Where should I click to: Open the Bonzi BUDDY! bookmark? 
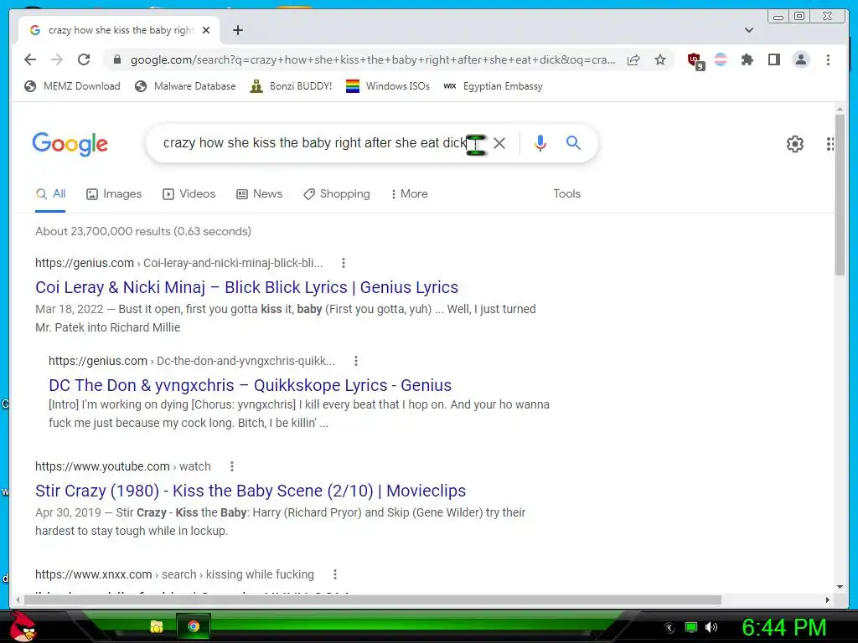tap(291, 86)
